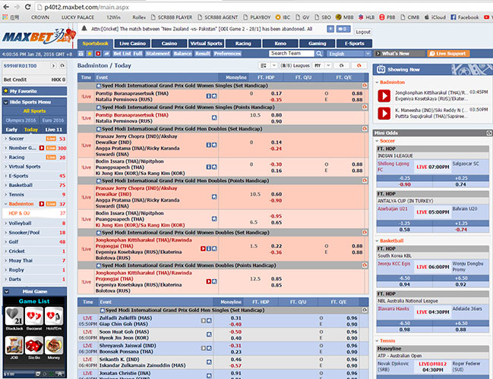Viewport: 493px width, 379px height.
Task: Open the Keno tab
Action: [280, 43]
